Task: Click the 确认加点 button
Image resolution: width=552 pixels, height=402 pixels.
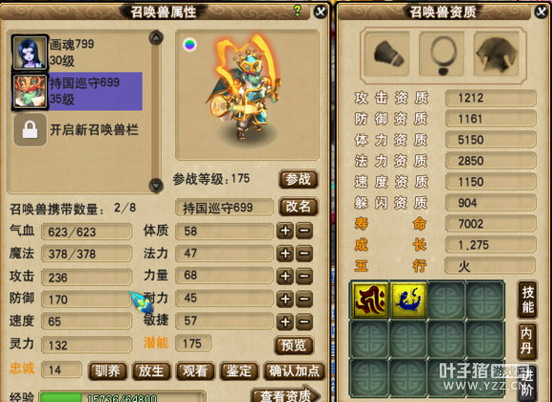Action: coord(293,371)
